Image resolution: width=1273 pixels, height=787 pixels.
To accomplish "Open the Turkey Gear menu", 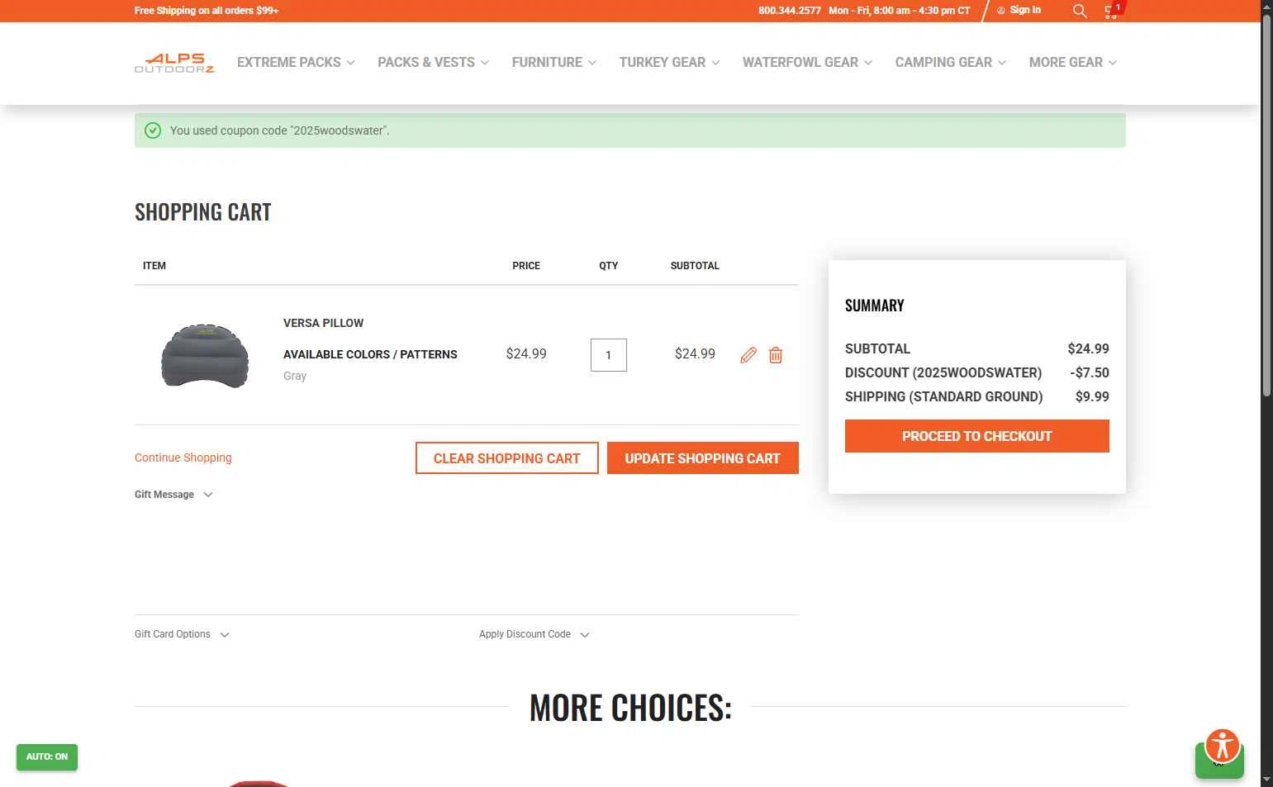I will point(669,63).
